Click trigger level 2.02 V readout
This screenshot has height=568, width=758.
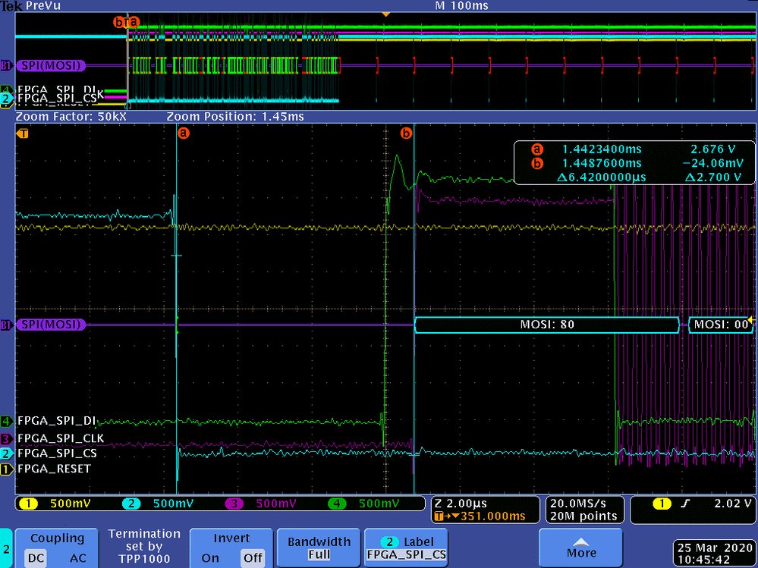[732, 504]
